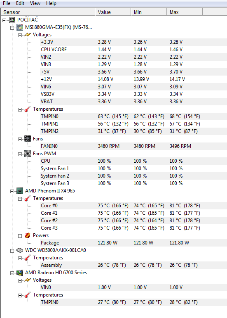
Task: Click the Value column header
Action: 113,12
